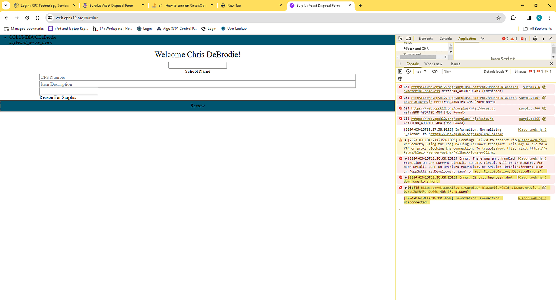Screen dimensions: 556x300
Task: Clear the console with the clear icon
Action: (x=408, y=72)
